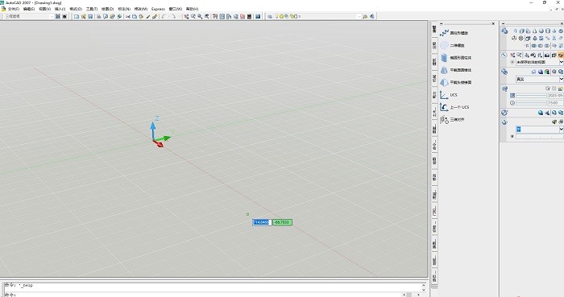This screenshot has height=297, width=564.
Task: Toggle the materials control panel icon
Action: pyautogui.click(x=504, y=113)
